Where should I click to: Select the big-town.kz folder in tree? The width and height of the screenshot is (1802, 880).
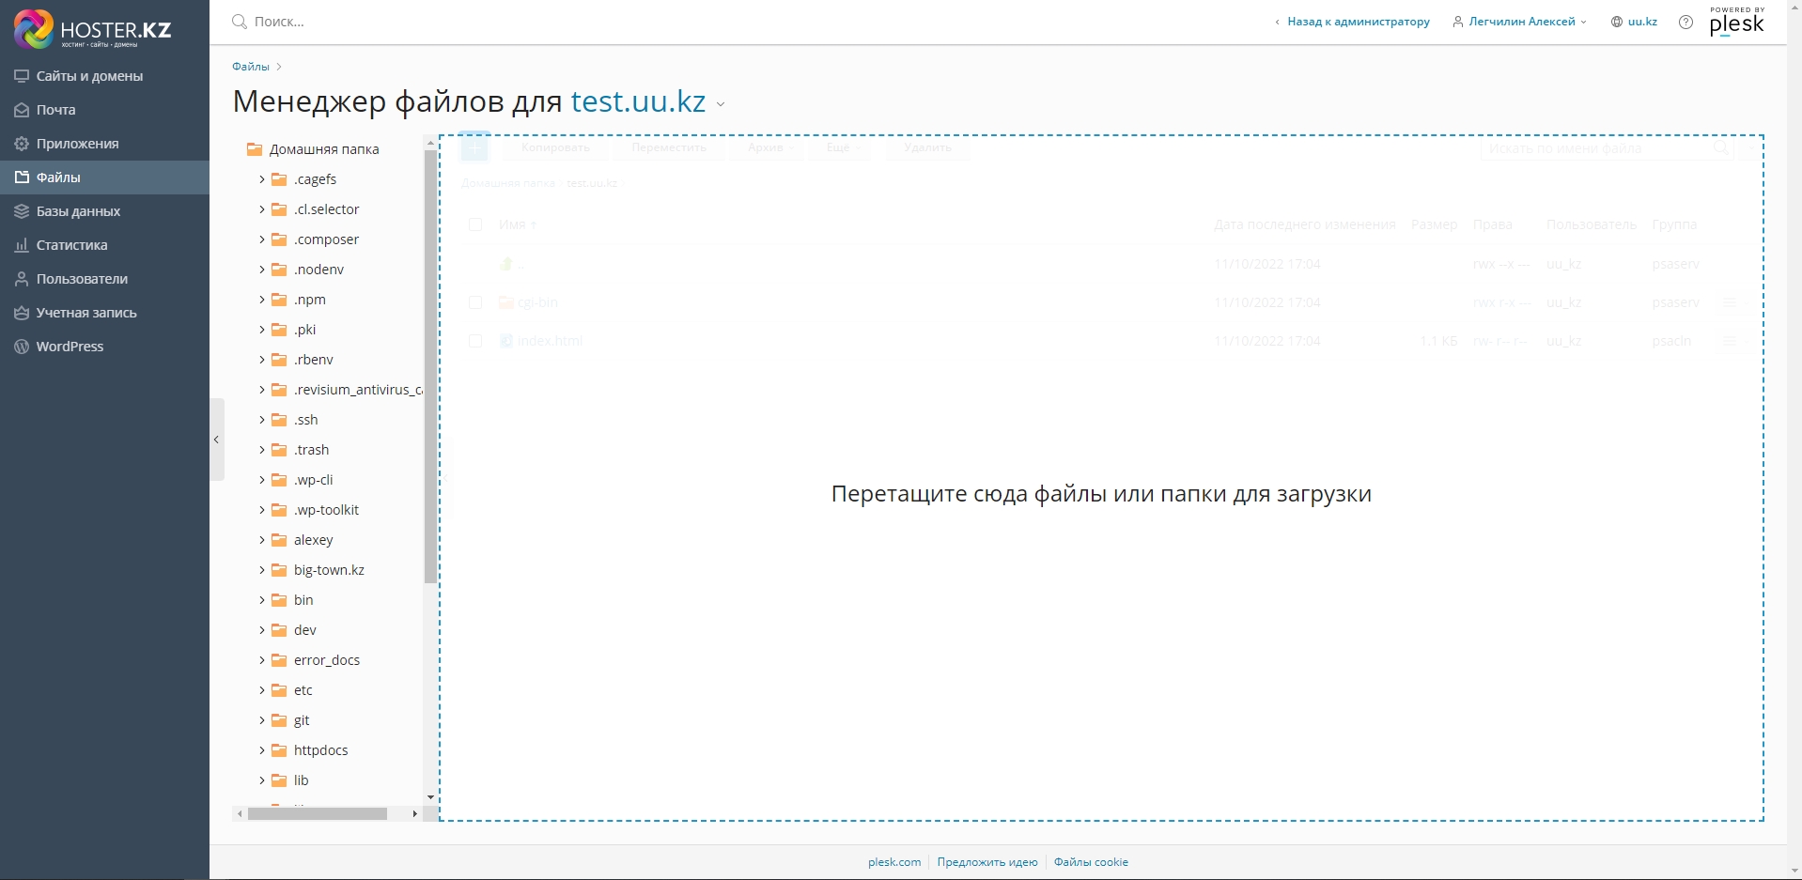point(328,570)
